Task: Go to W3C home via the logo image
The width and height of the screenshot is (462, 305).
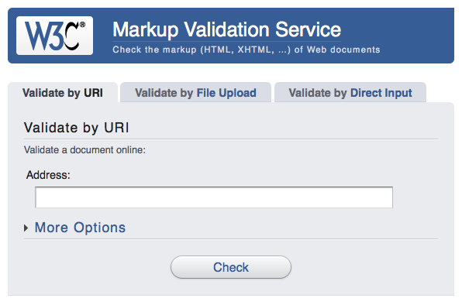Action: [x=54, y=36]
